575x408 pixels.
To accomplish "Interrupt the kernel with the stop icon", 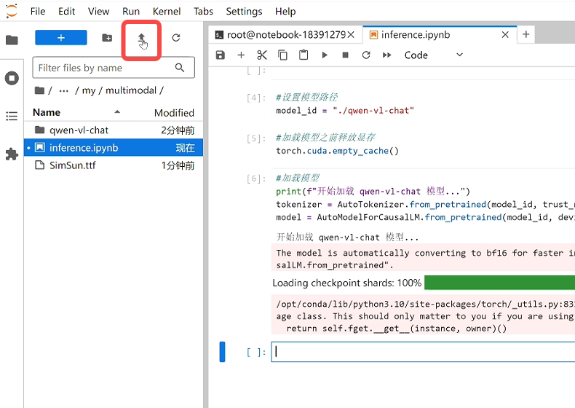I will click(345, 55).
